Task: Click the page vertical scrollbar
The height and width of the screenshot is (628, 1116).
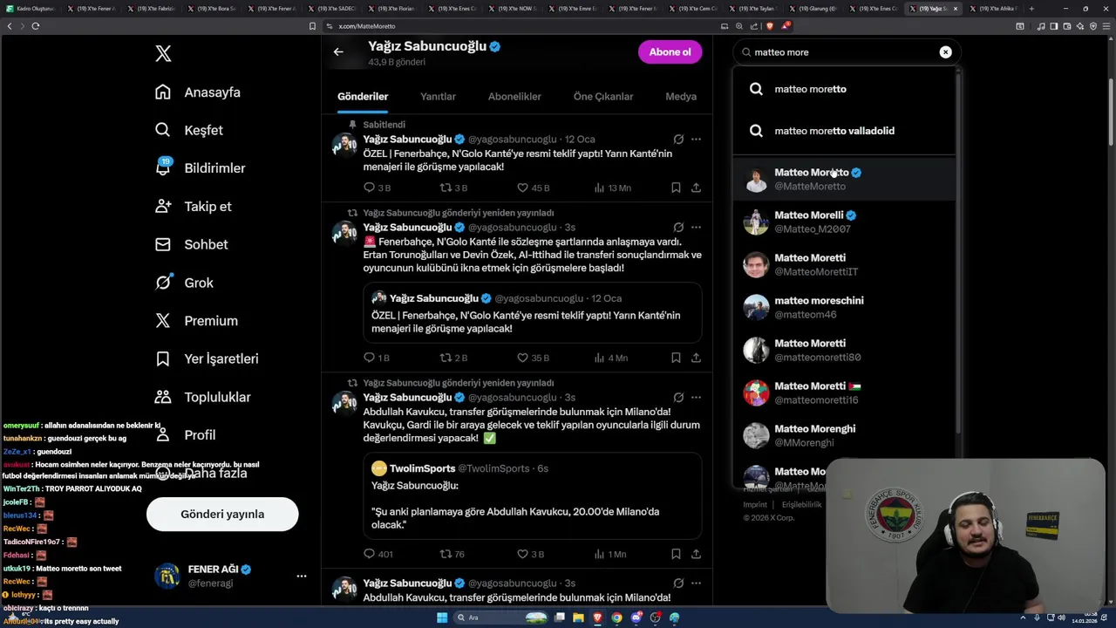Action: click(1111, 112)
